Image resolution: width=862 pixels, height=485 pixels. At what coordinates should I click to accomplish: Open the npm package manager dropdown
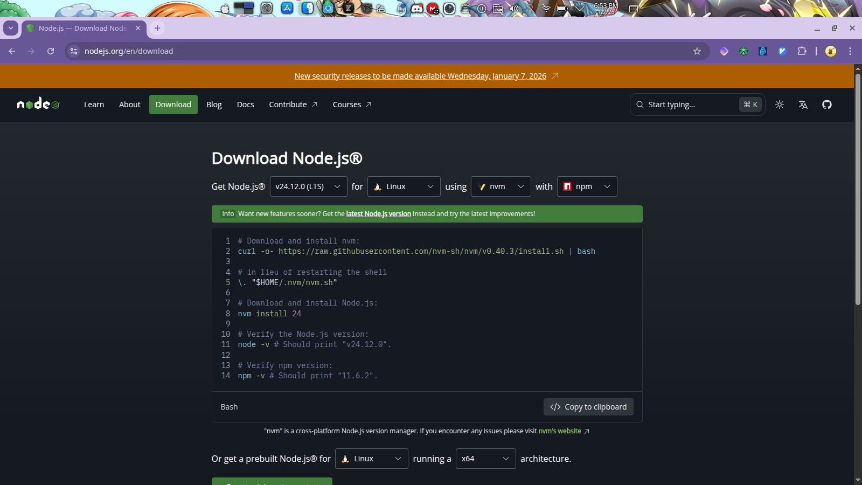pos(587,186)
